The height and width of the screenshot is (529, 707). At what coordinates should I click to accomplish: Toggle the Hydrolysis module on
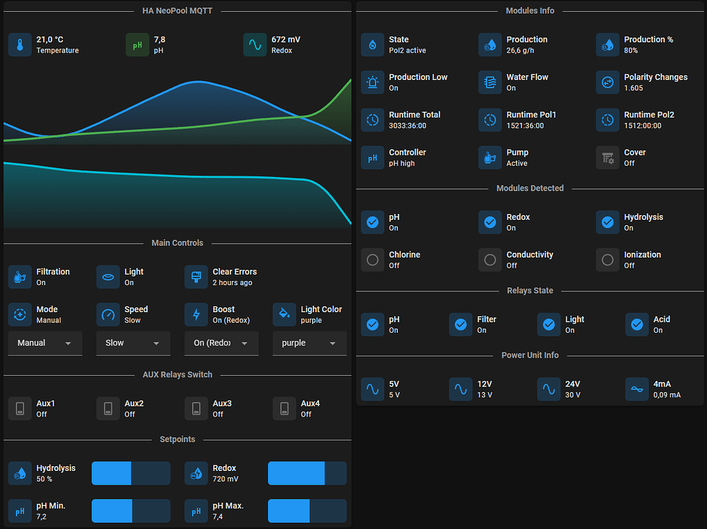click(x=608, y=222)
